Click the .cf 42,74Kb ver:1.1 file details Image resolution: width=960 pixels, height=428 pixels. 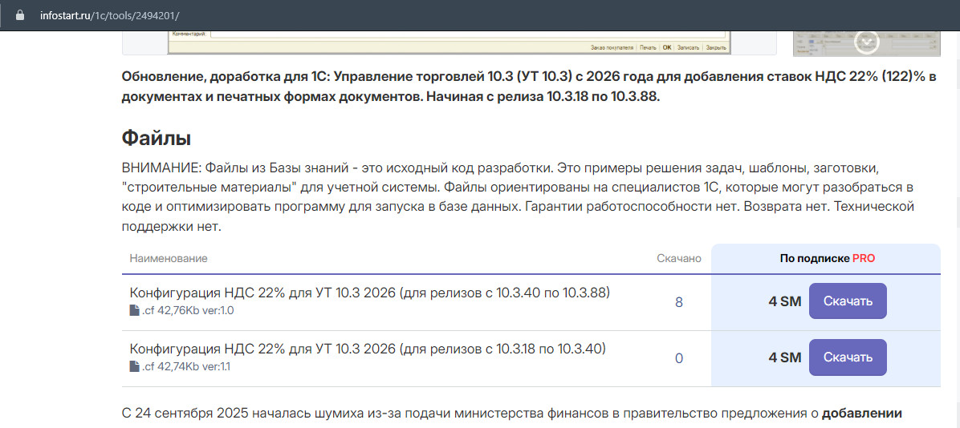(186, 367)
